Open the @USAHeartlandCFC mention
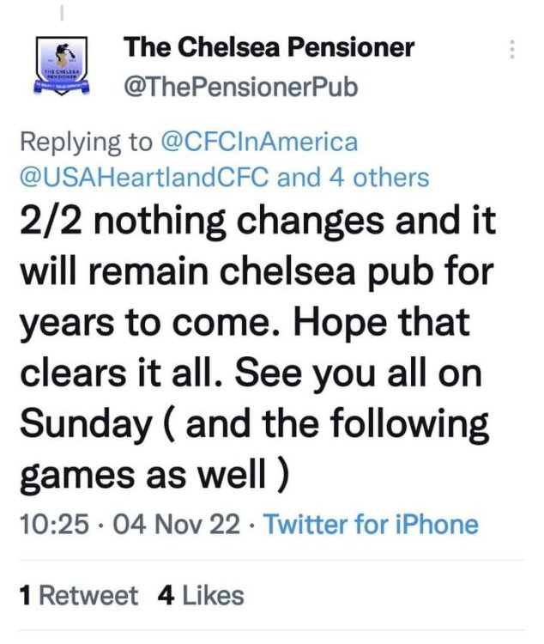The width and height of the screenshot is (544, 644). pos(144,178)
